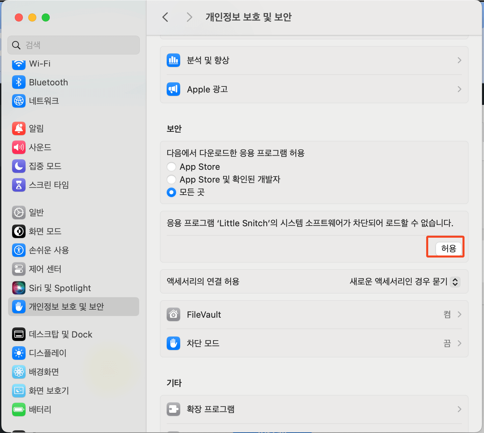
Task: Click 다음에서 다운로드한 응용 프로그램 허용 text
Action: (x=236, y=153)
